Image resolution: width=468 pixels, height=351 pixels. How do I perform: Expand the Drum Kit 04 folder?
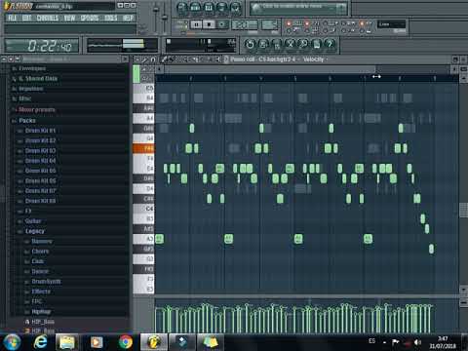tap(40, 161)
